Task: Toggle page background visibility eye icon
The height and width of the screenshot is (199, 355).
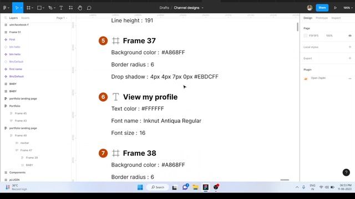Action: (x=350, y=35)
